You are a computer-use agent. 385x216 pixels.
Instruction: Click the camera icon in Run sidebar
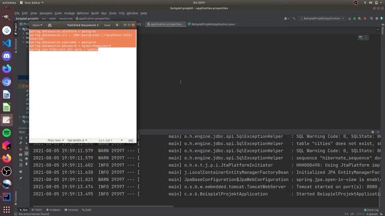pos(20,155)
